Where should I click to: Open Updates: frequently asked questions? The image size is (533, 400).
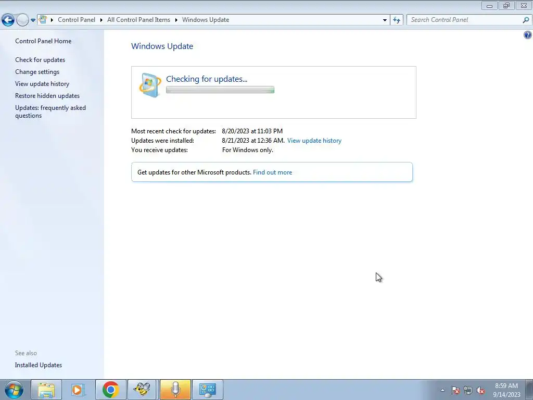[50, 111]
